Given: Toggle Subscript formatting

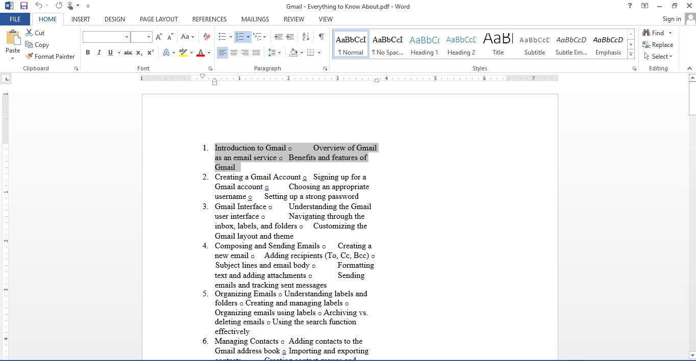Looking at the screenshot, I should (x=140, y=53).
